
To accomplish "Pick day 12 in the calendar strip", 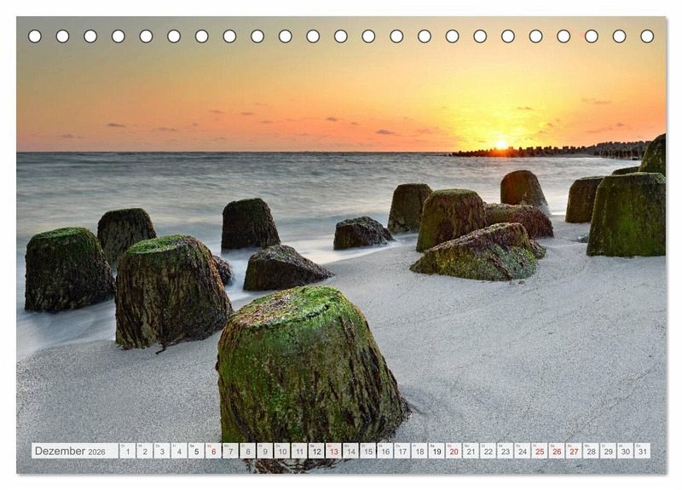I will click(x=316, y=451).
